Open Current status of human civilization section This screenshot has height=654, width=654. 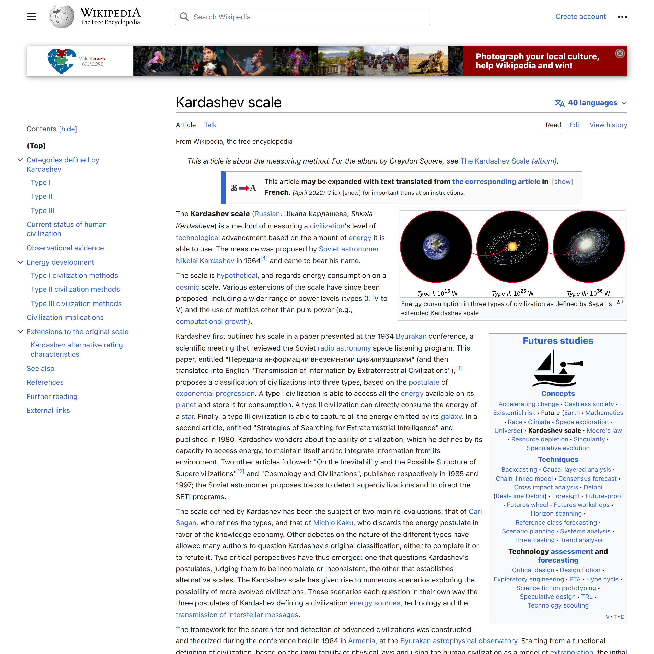pos(67,229)
